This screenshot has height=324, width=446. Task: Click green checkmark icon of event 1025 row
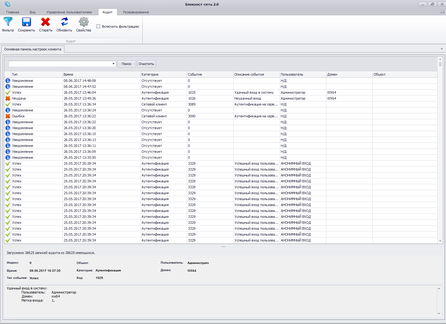(8, 92)
